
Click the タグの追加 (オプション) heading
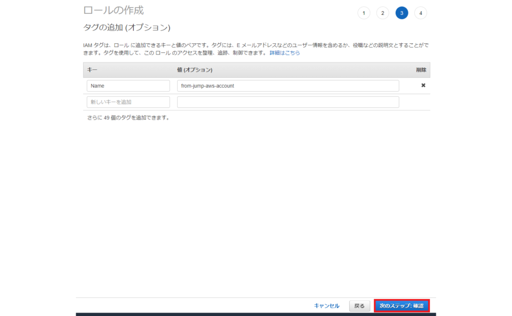pos(127,27)
